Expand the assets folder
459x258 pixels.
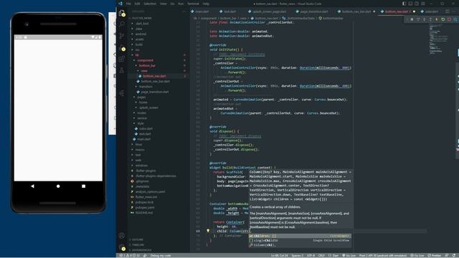[x=140, y=39]
